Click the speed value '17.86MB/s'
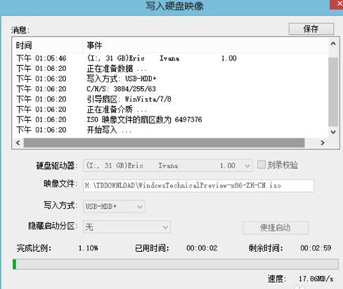This screenshot has height=289, width=343. point(316,279)
